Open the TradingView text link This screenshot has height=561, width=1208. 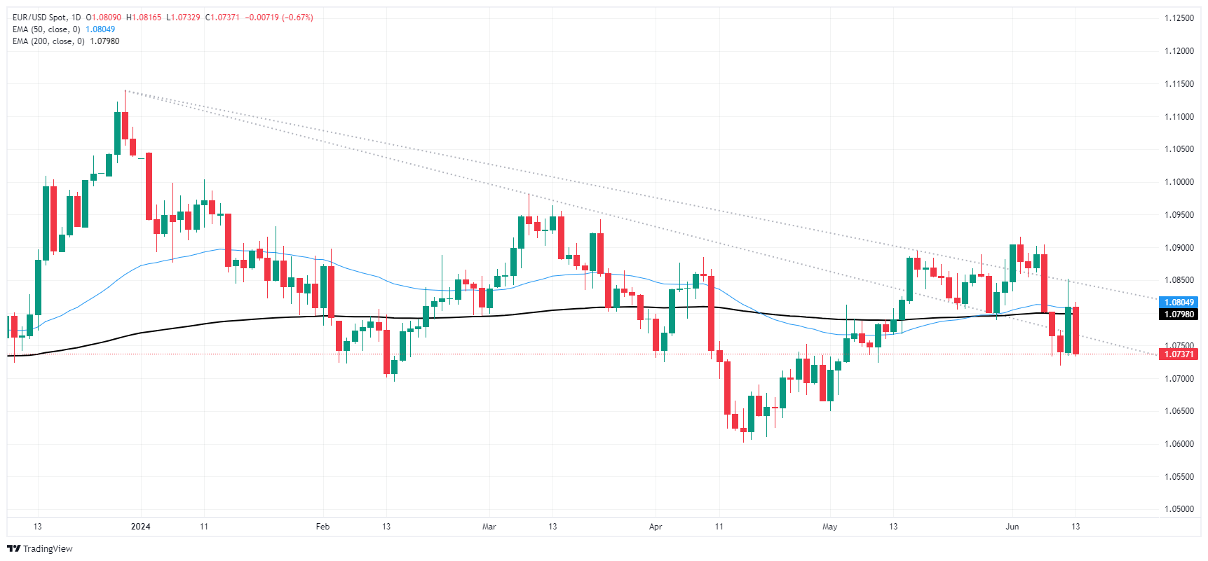(48, 548)
